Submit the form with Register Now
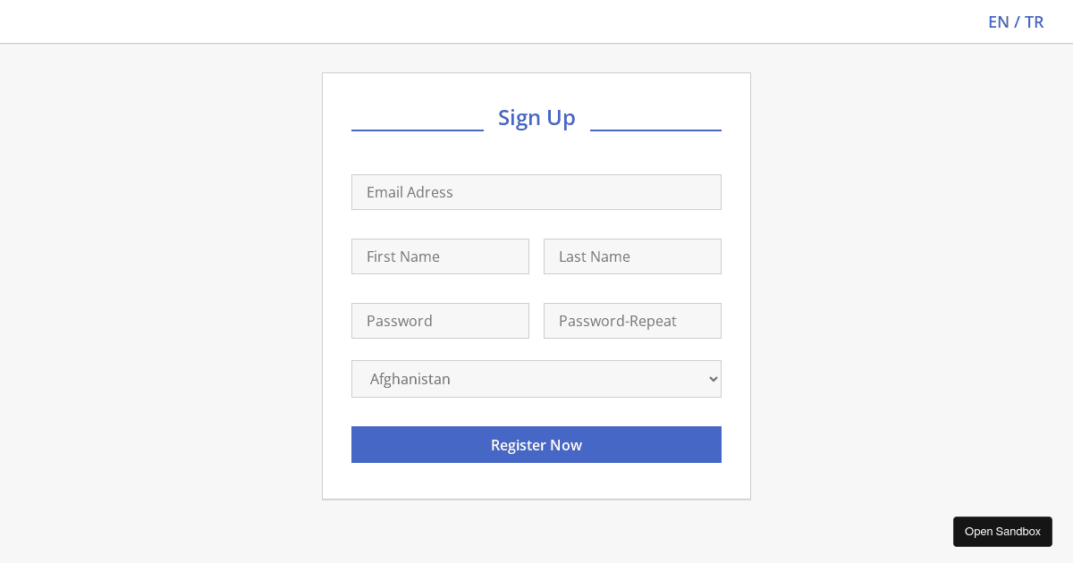This screenshot has width=1073, height=563. [x=536, y=445]
